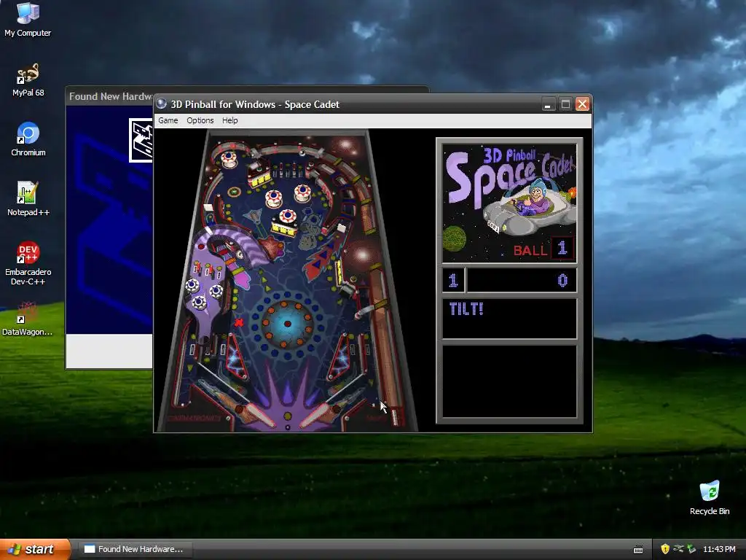This screenshot has width=746, height=560.
Task: Open the Game menu in Pinball
Action: click(168, 120)
